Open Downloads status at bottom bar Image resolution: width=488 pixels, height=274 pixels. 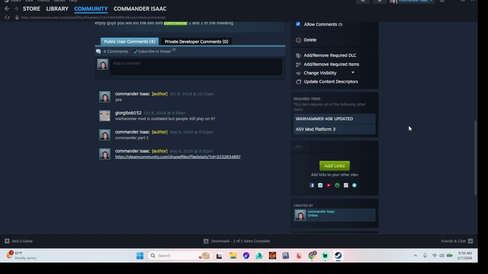(237, 241)
